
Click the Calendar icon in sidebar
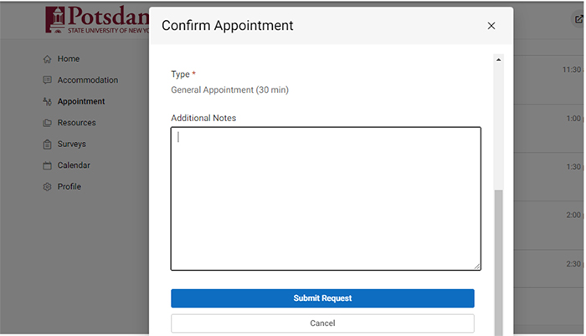tap(47, 165)
